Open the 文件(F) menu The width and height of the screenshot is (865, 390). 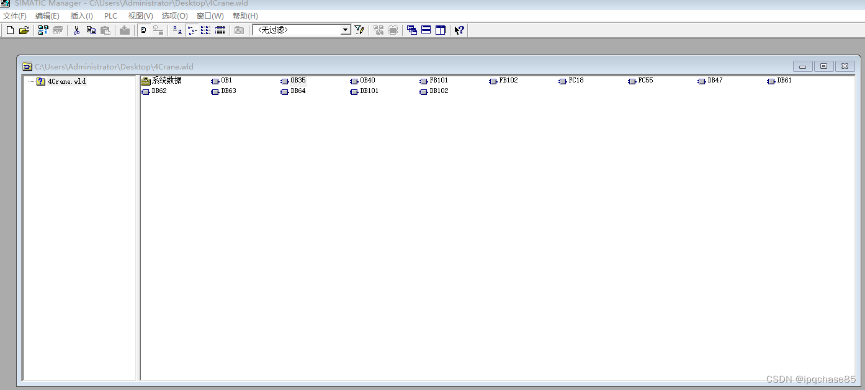pyautogui.click(x=15, y=16)
